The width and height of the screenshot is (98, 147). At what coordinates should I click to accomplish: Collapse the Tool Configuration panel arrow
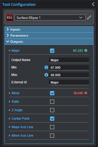coord(93,4)
